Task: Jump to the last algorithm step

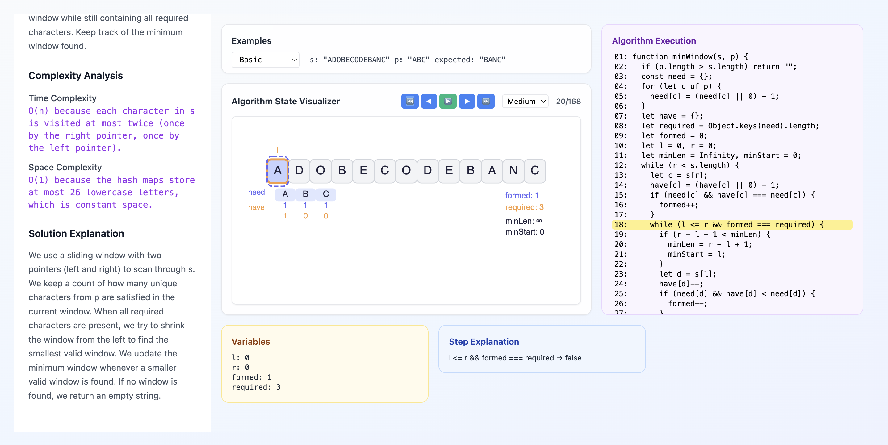Action: tap(486, 101)
